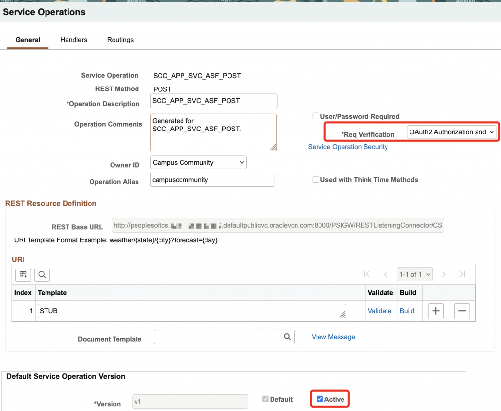Click the Operation Alias text field
The height and width of the screenshot is (411, 501).
coord(212,180)
